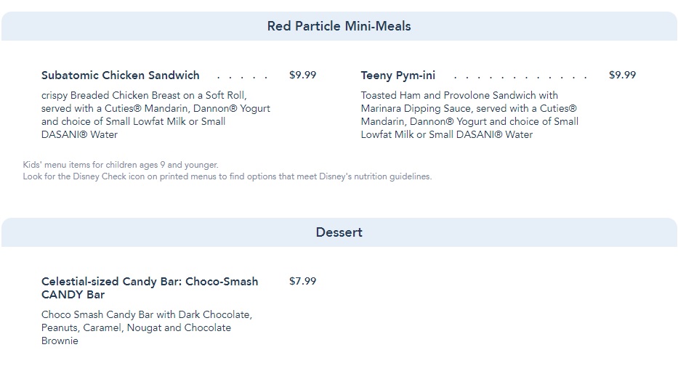The image size is (678, 379).
Task: Click the dotted leader after Subatomic Chicken Sandwich
Action: pos(242,76)
